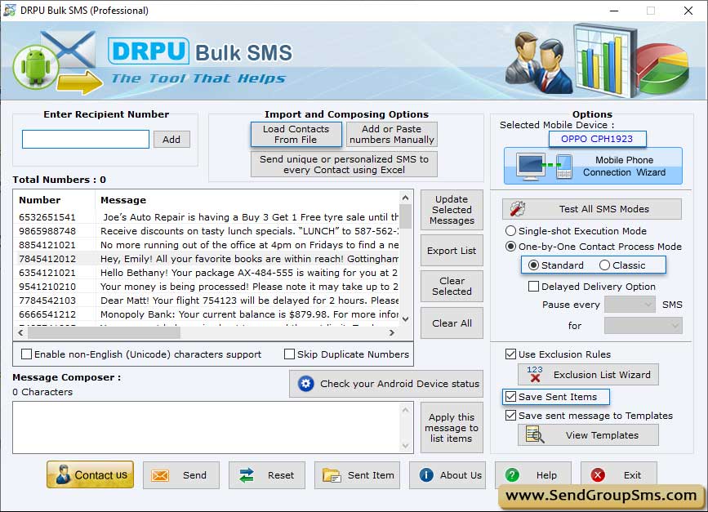Click the 123 red X Exclusion List icon
This screenshot has height=512, width=708.
click(x=535, y=374)
